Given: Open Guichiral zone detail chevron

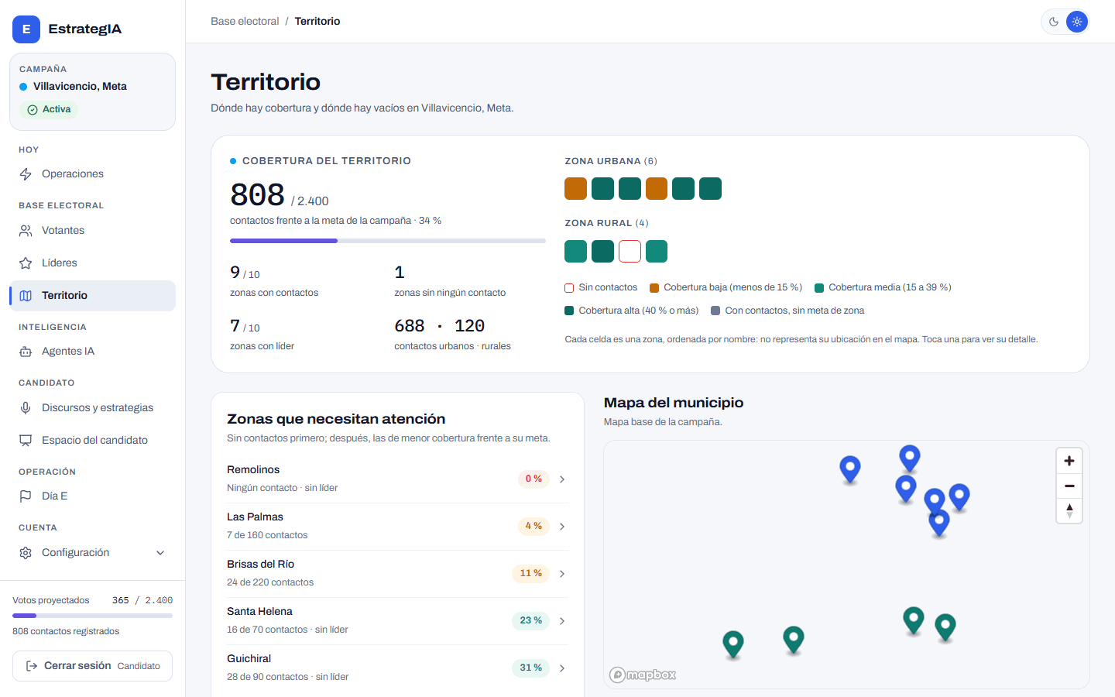Looking at the screenshot, I should click(x=562, y=668).
